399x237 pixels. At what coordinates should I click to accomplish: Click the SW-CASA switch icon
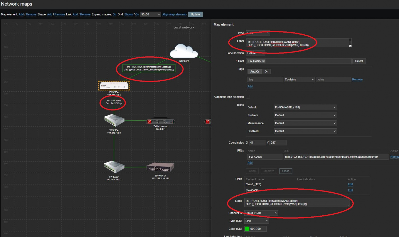[114, 120]
